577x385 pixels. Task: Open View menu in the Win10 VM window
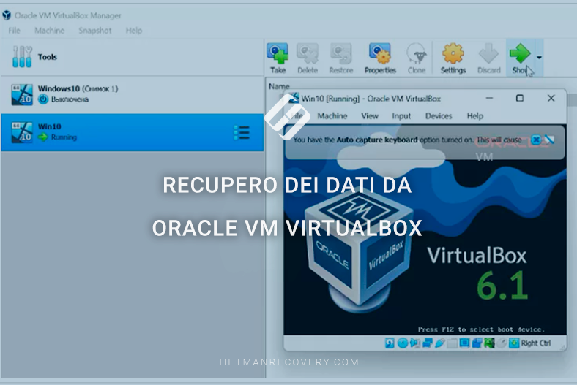click(x=370, y=116)
